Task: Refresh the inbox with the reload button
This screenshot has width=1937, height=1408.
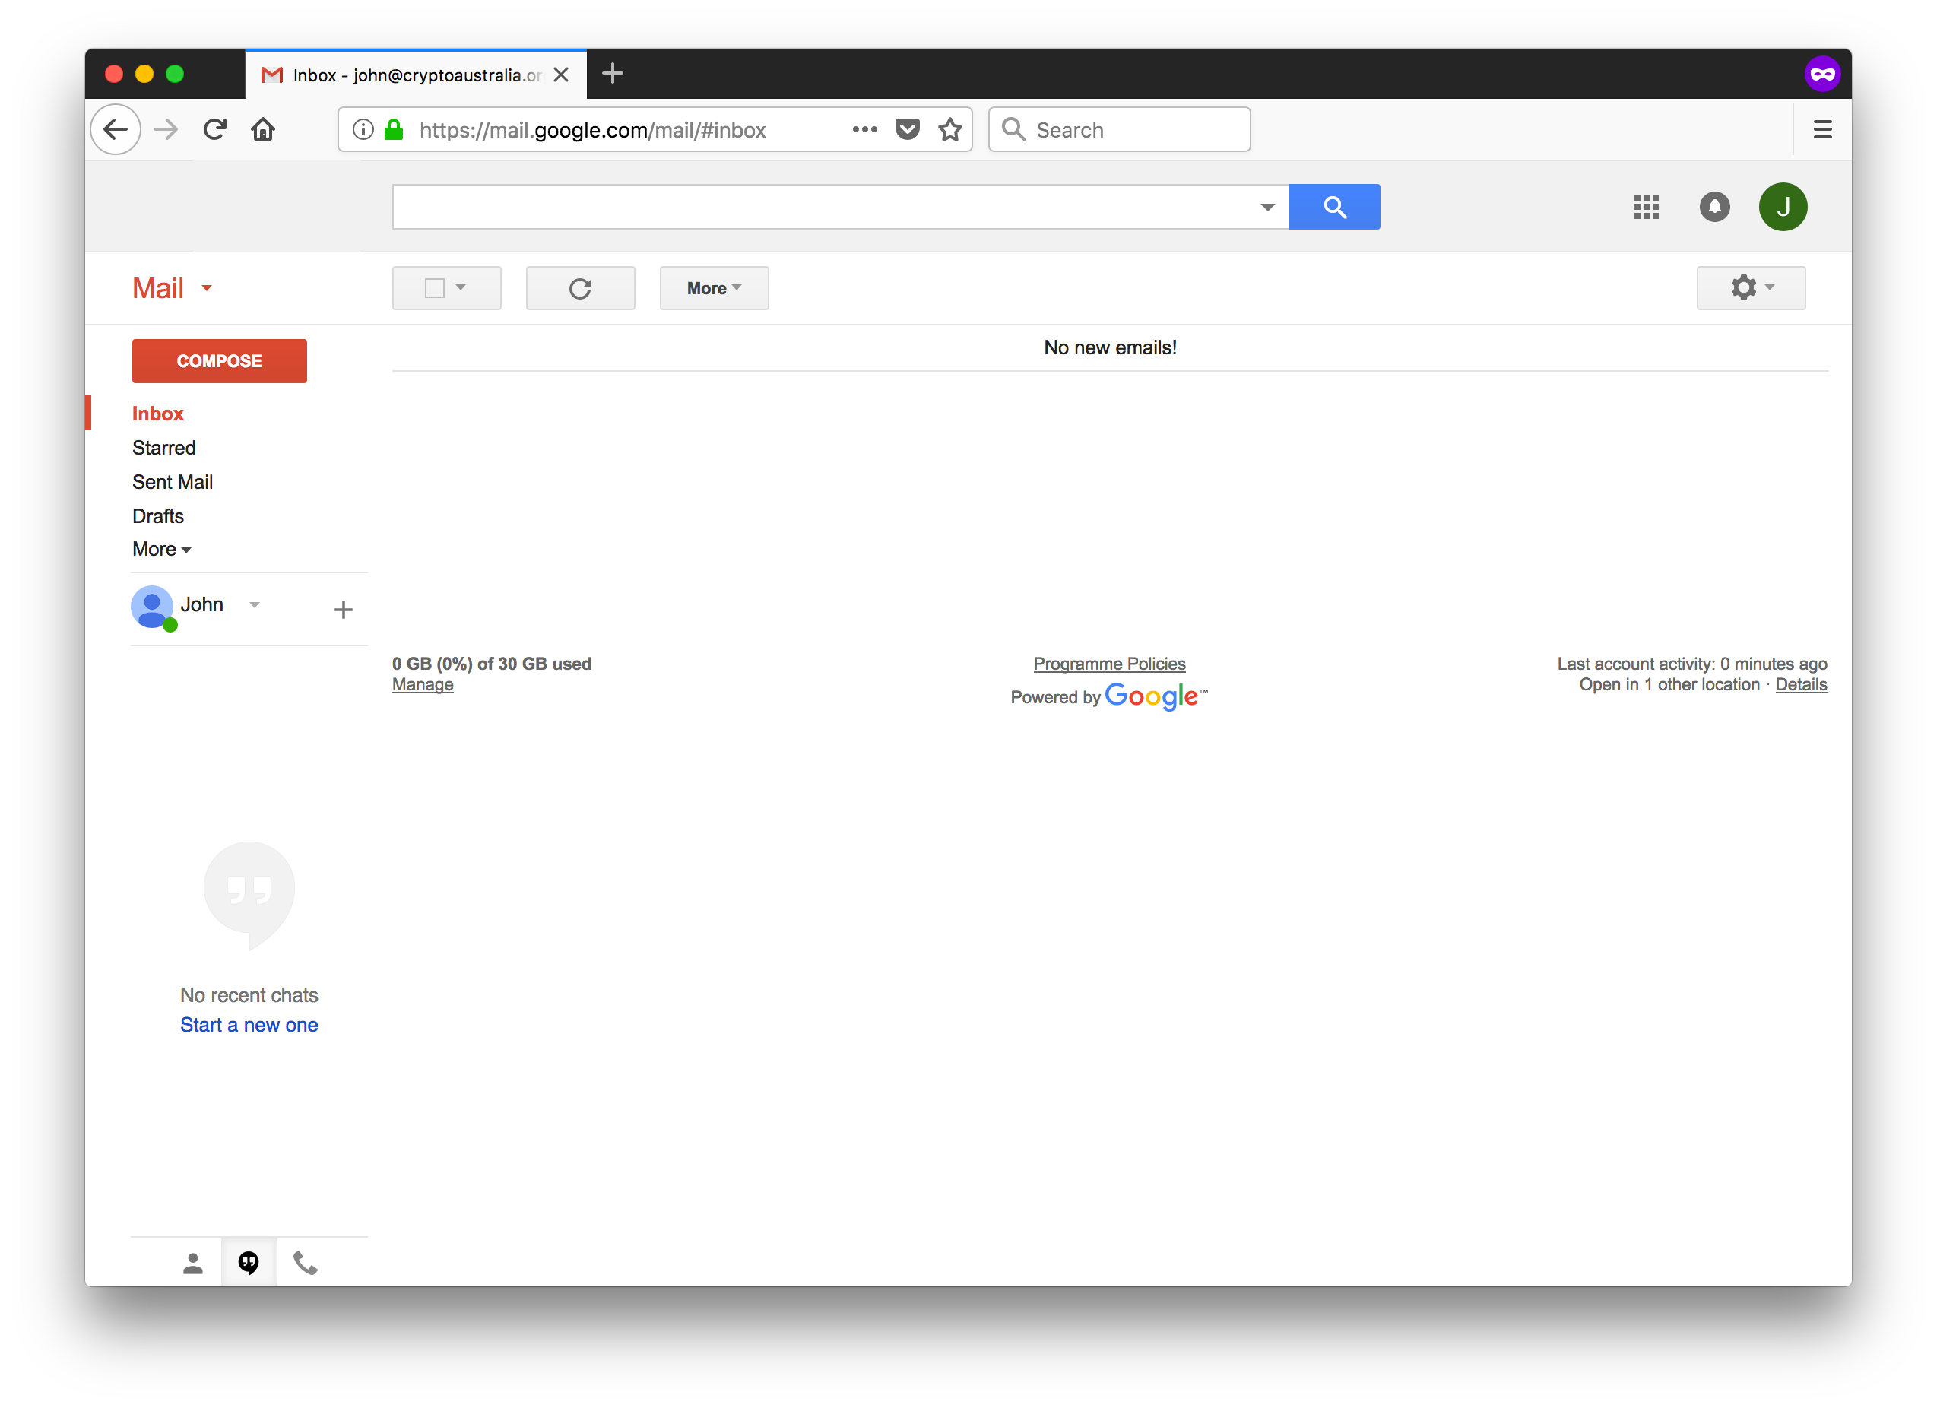Action: [580, 288]
